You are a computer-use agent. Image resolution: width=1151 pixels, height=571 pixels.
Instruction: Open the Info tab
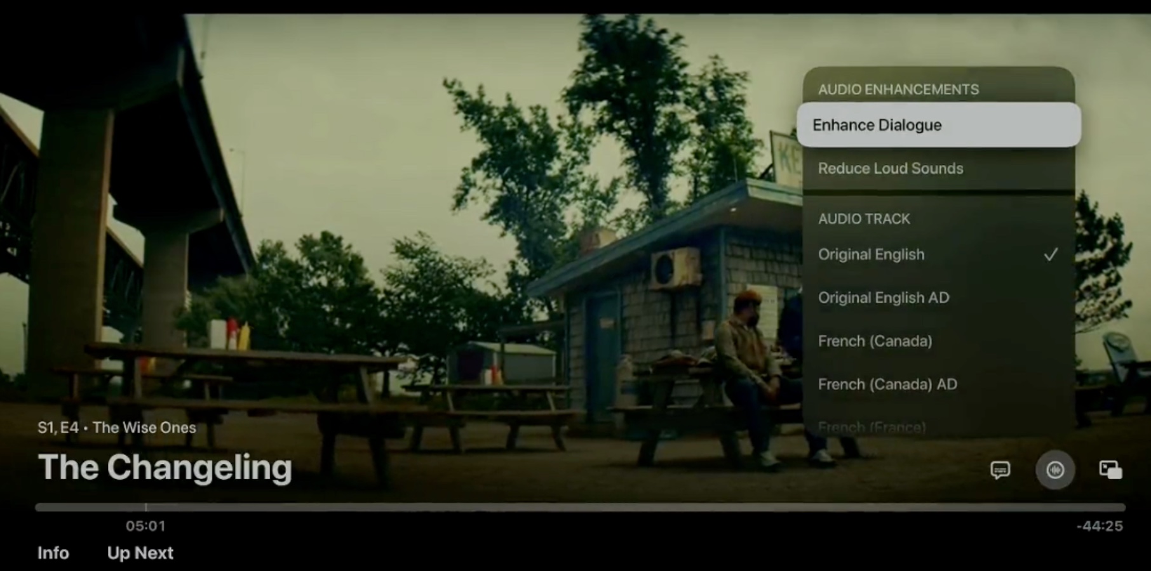(x=53, y=553)
